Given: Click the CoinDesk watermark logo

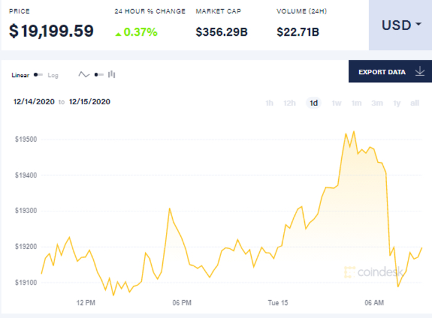Looking at the screenshot, I should 373,272.
